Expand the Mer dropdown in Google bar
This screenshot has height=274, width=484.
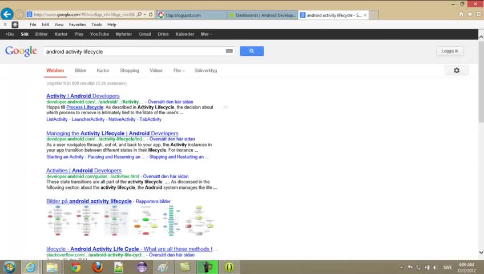tap(206, 34)
